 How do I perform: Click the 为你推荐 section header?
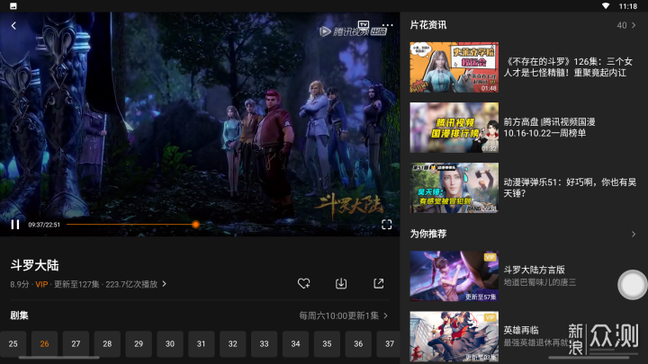[428, 234]
